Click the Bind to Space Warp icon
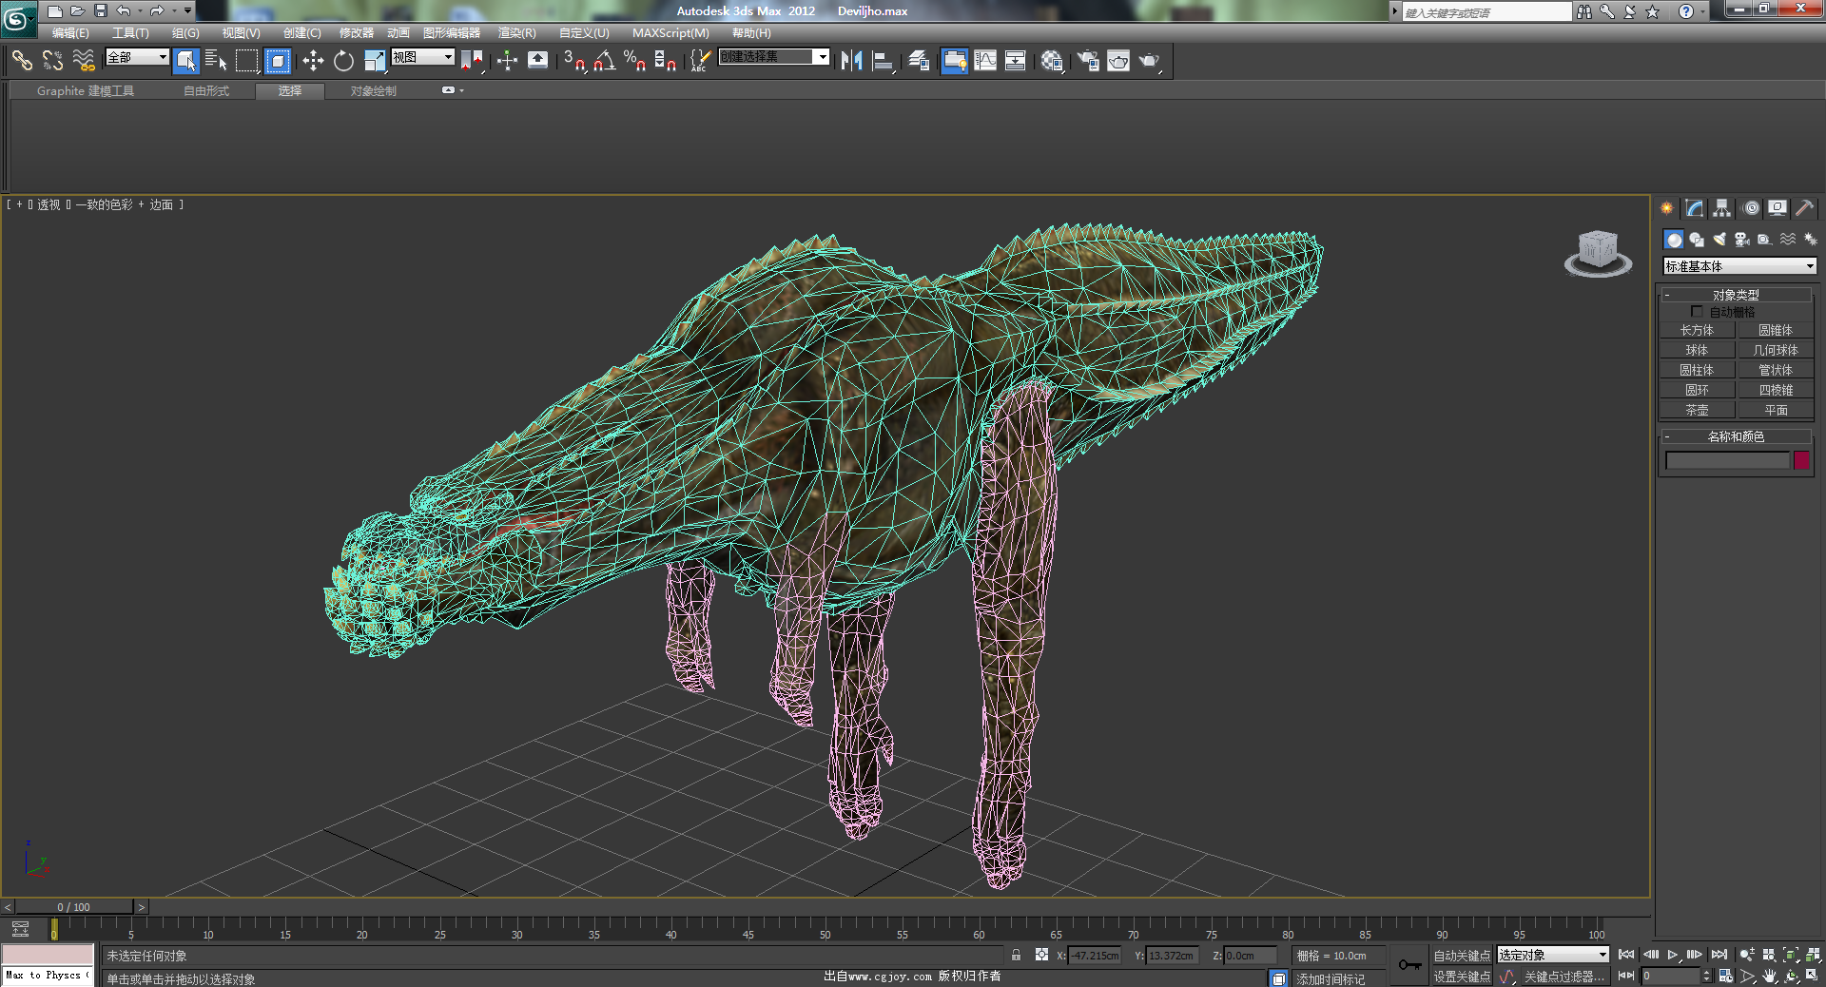Image resolution: width=1826 pixels, height=987 pixels. (x=84, y=61)
